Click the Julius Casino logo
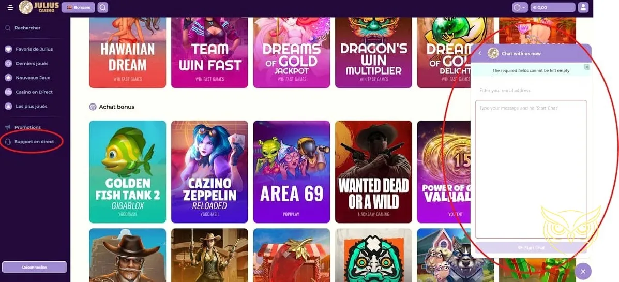The width and height of the screenshot is (619, 282). pyautogui.click(x=39, y=7)
